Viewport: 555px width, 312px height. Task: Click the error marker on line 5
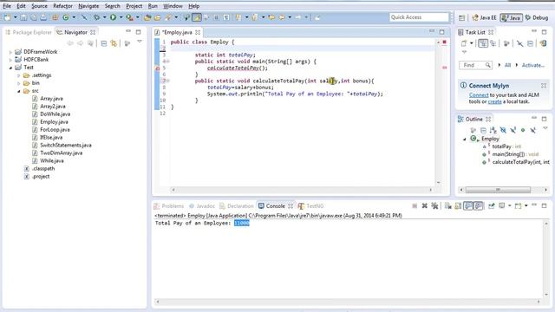pos(158,68)
